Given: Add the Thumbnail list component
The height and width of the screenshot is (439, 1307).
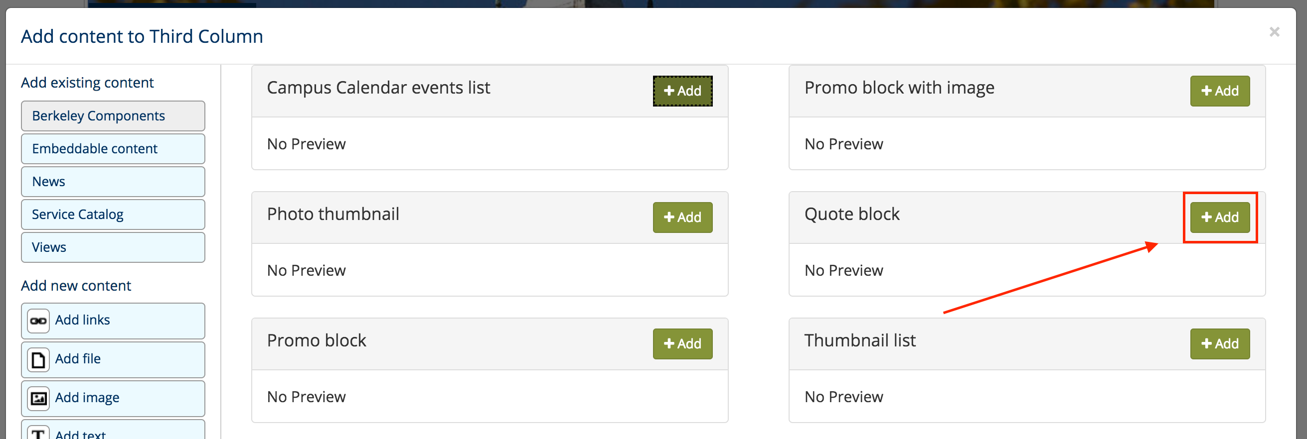Looking at the screenshot, I should coord(1219,344).
